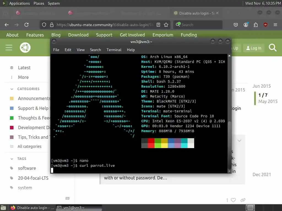Open the terminal Search menu
The width and height of the screenshot is (282, 211).
95,50
